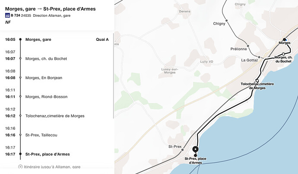298x174 pixels.
Task: Click the La Gottaz station dot
Action: coord(259,57)
